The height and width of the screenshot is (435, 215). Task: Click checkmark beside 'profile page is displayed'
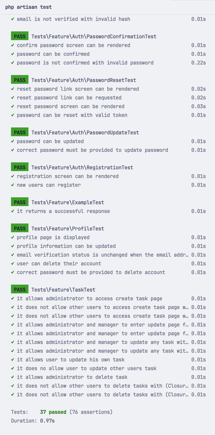point(12,237)
